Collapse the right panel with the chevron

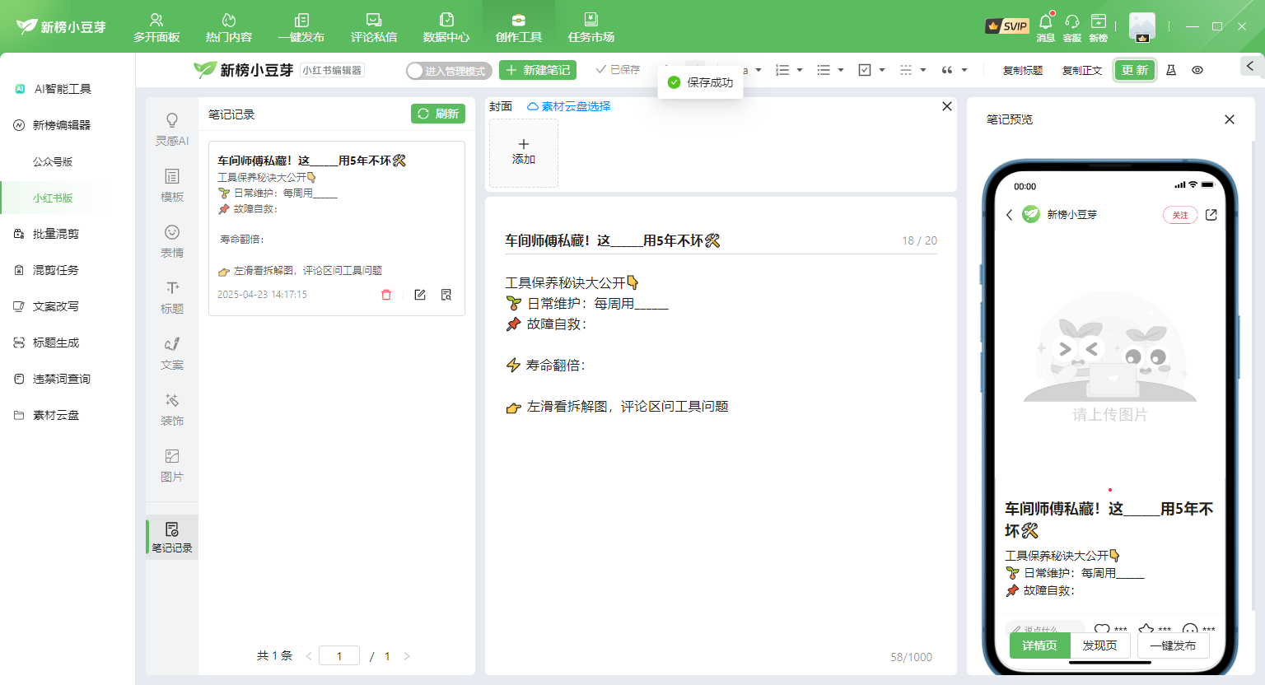pyautogui.click(x=1250, y=66)
